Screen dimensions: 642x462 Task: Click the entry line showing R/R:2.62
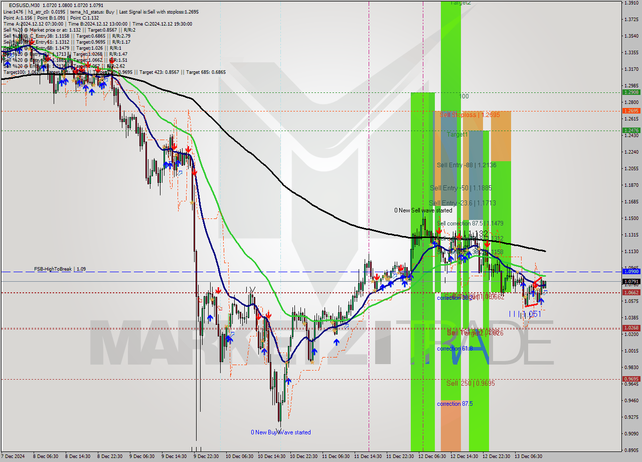pyautogui.click(x=64, y=66)
